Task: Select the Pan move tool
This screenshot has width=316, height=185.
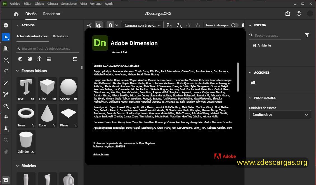Action: click(x=6, y=117)
